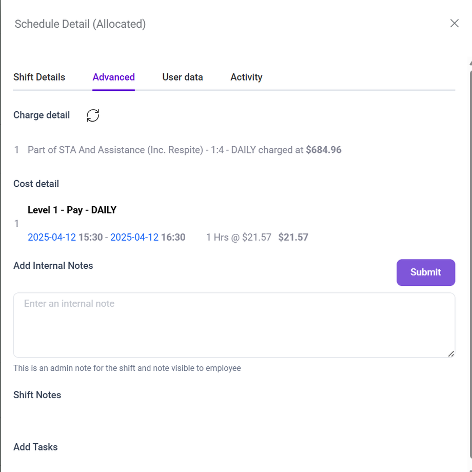Click the $684.96 charge amount

(323, 150)
